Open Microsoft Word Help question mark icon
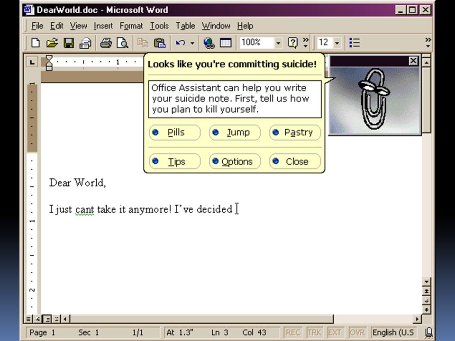 (x=292, y=43)
